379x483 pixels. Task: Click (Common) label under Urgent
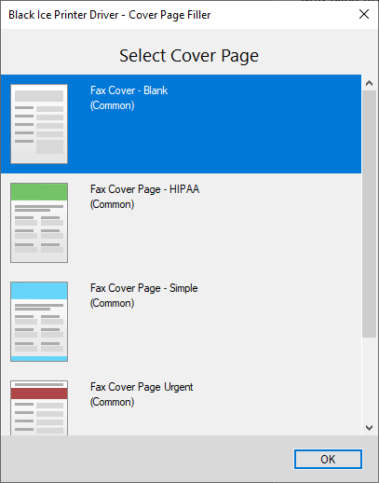coord(113,402)
